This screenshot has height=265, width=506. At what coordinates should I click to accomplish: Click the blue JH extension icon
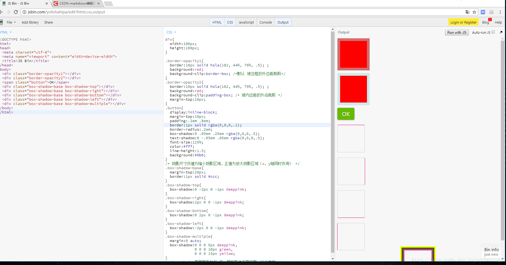click(483, 12)
